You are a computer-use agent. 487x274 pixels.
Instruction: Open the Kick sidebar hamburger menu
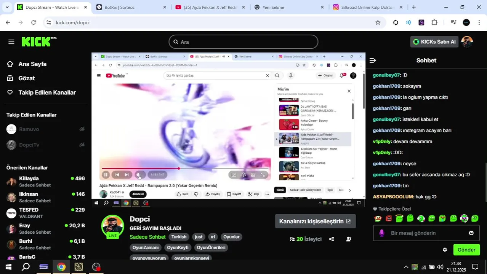coord(11,42)
